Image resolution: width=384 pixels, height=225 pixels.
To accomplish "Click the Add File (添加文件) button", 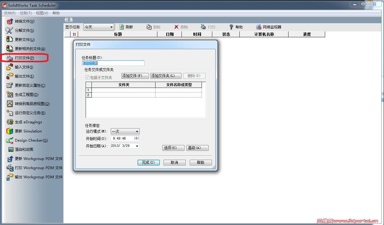I will point(135,76).
